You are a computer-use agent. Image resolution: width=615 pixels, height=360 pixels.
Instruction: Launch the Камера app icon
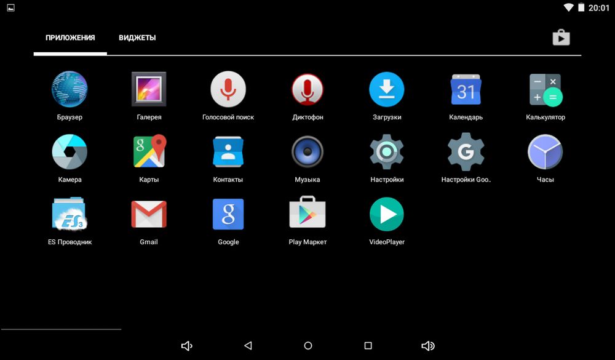(70, 152)
